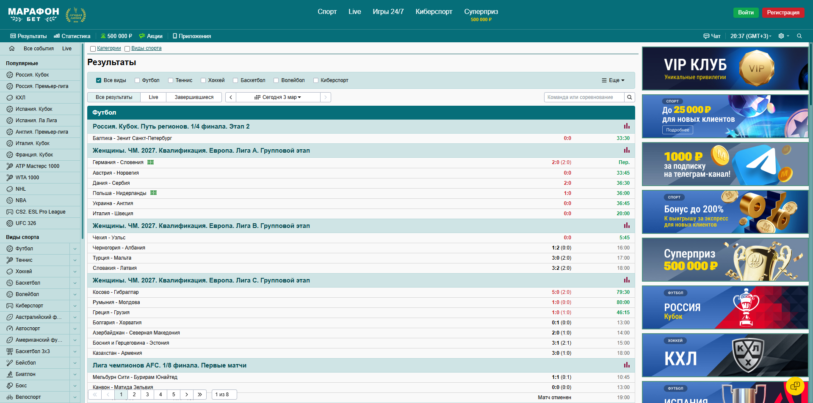Enable the Футбол filter checkbox
Screen dimensions: 813x403
[x=137, y=80]
